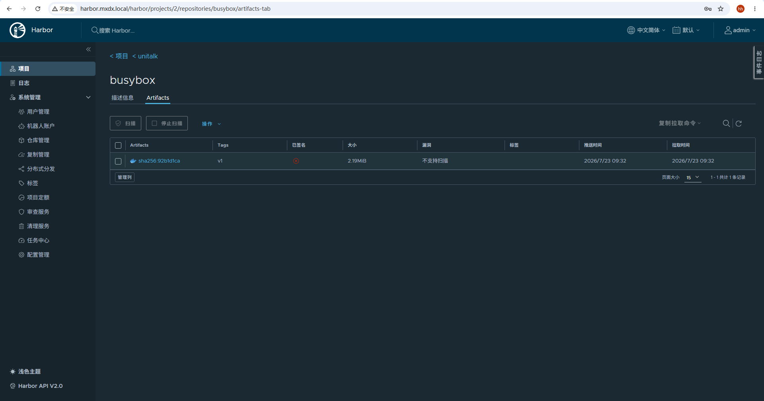764x401 pixels.
Task: Click the docker icon beside sha256:92b1d1ca
Action: click(x=133, y=161)
